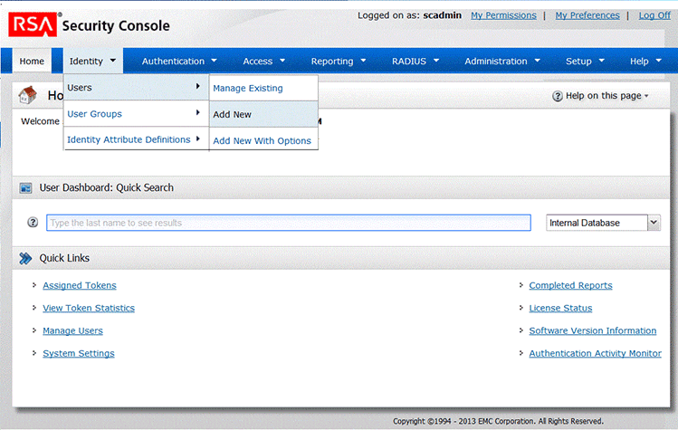Open Completed Reports link
Image resolution: width=678 pixels, height=430 pixels.
571,285
